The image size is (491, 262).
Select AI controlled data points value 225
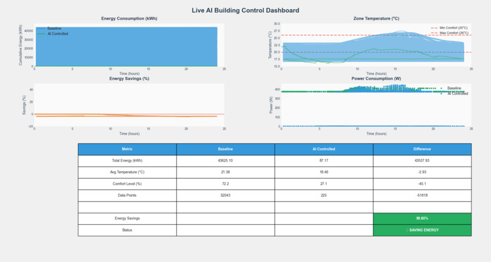(x=324, y=196)
